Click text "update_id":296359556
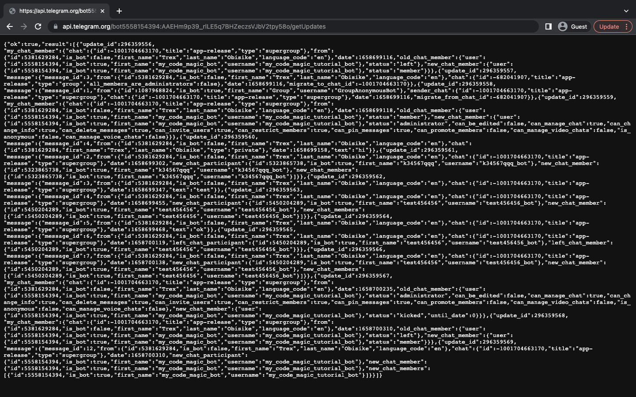Image resolution: width=636 pixels, height=397 pixels. [x=117, y=45]
